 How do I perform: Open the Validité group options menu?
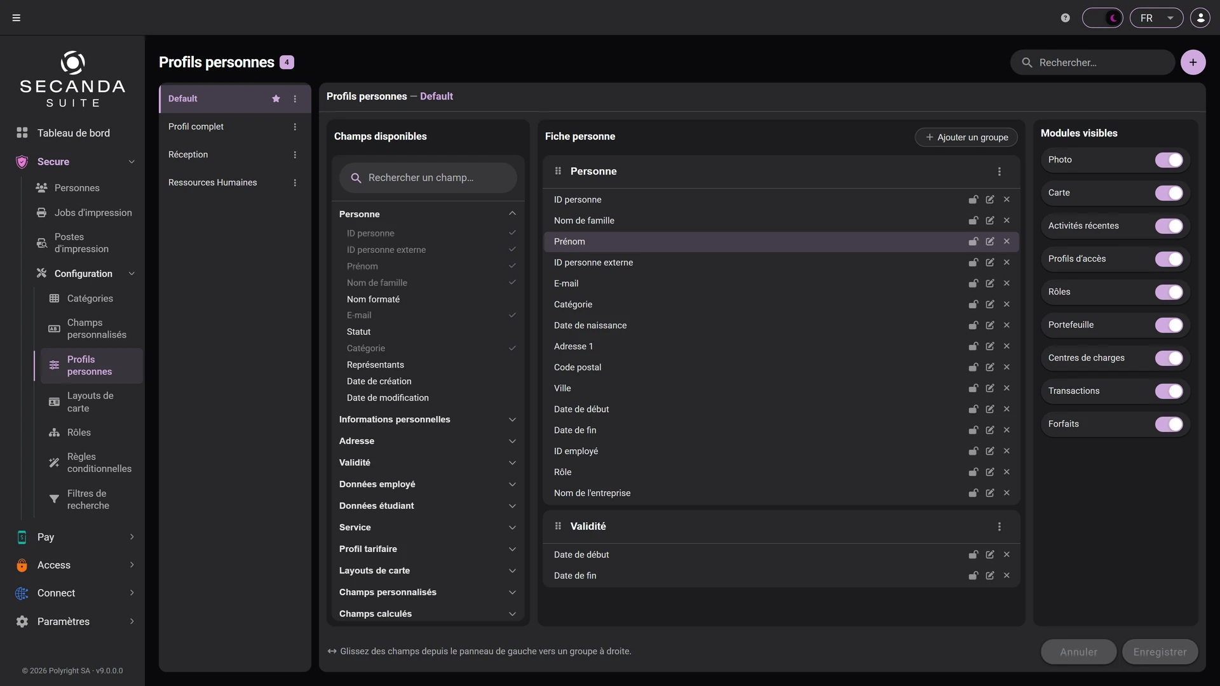pos(1000,527)
